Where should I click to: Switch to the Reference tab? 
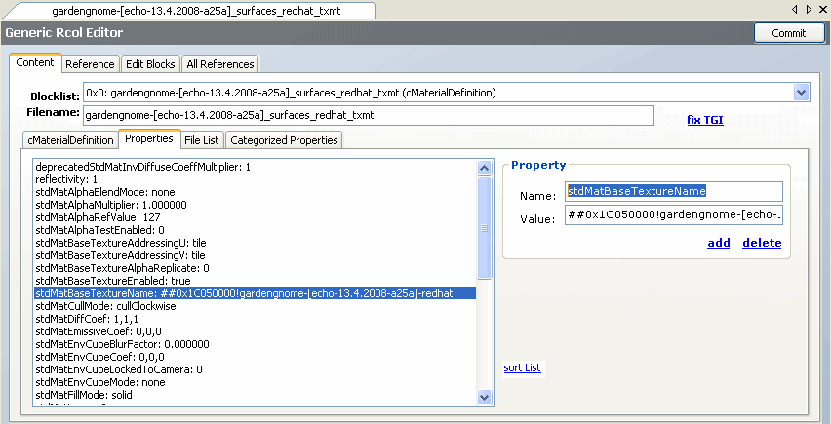[x=90, y=64]
